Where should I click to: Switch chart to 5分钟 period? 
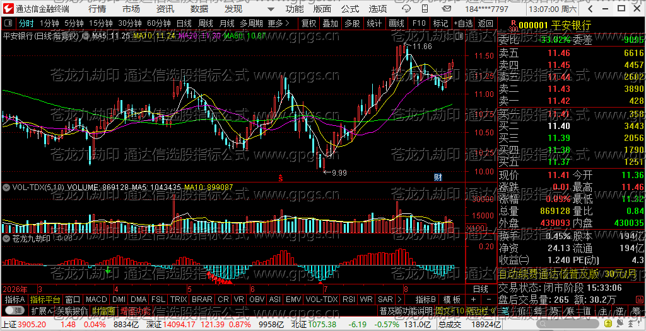click(x=73, y=24)
